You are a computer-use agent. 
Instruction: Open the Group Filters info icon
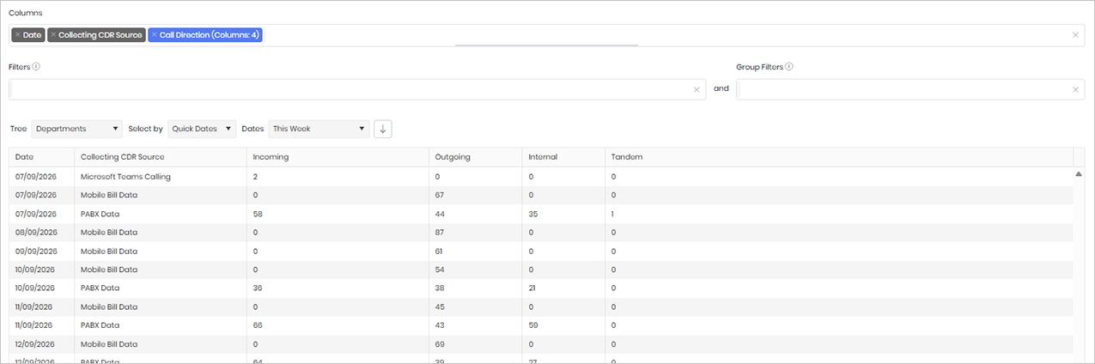[788, 66]
